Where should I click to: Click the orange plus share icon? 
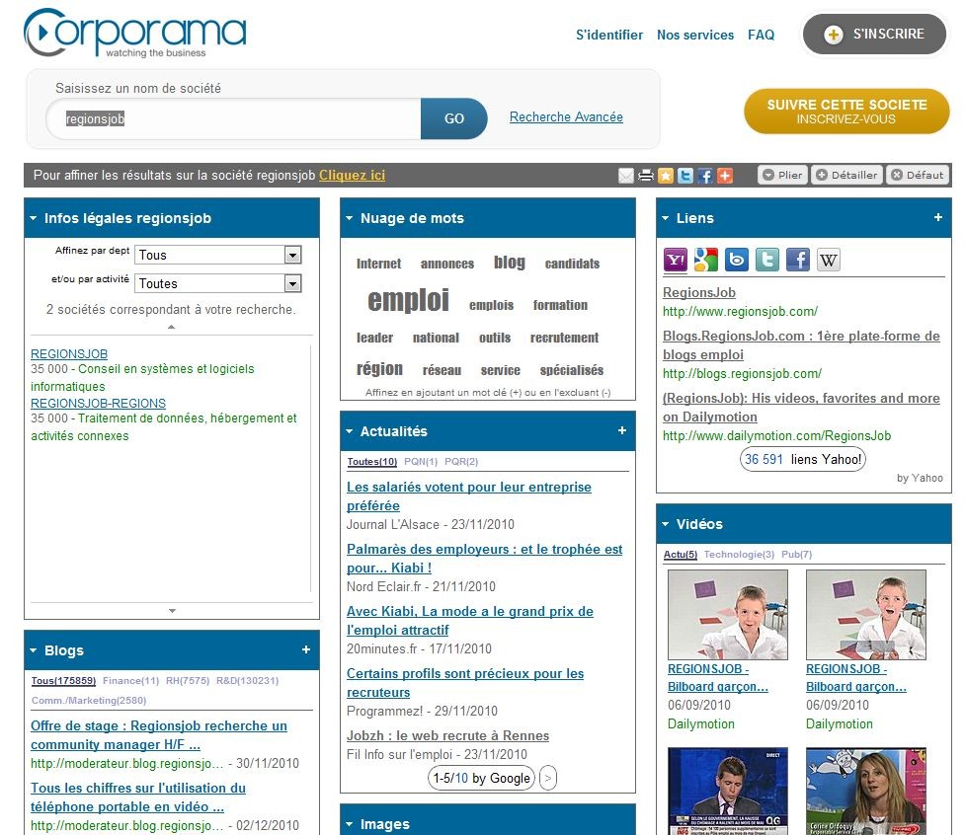click(725, 176)
